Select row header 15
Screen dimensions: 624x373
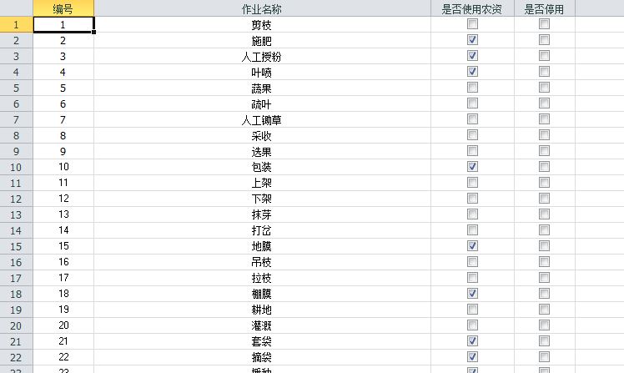point(17,246)
